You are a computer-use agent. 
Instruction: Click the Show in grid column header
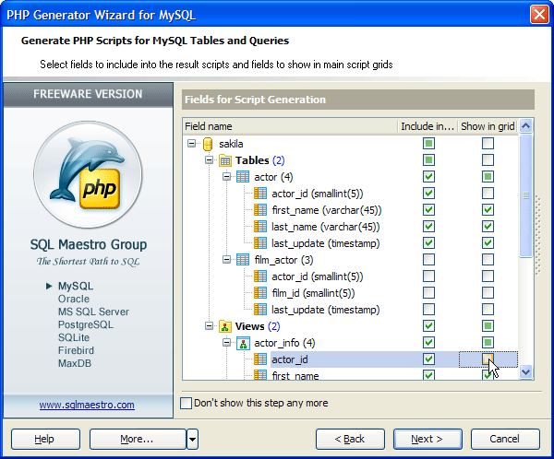coord(488,126)
